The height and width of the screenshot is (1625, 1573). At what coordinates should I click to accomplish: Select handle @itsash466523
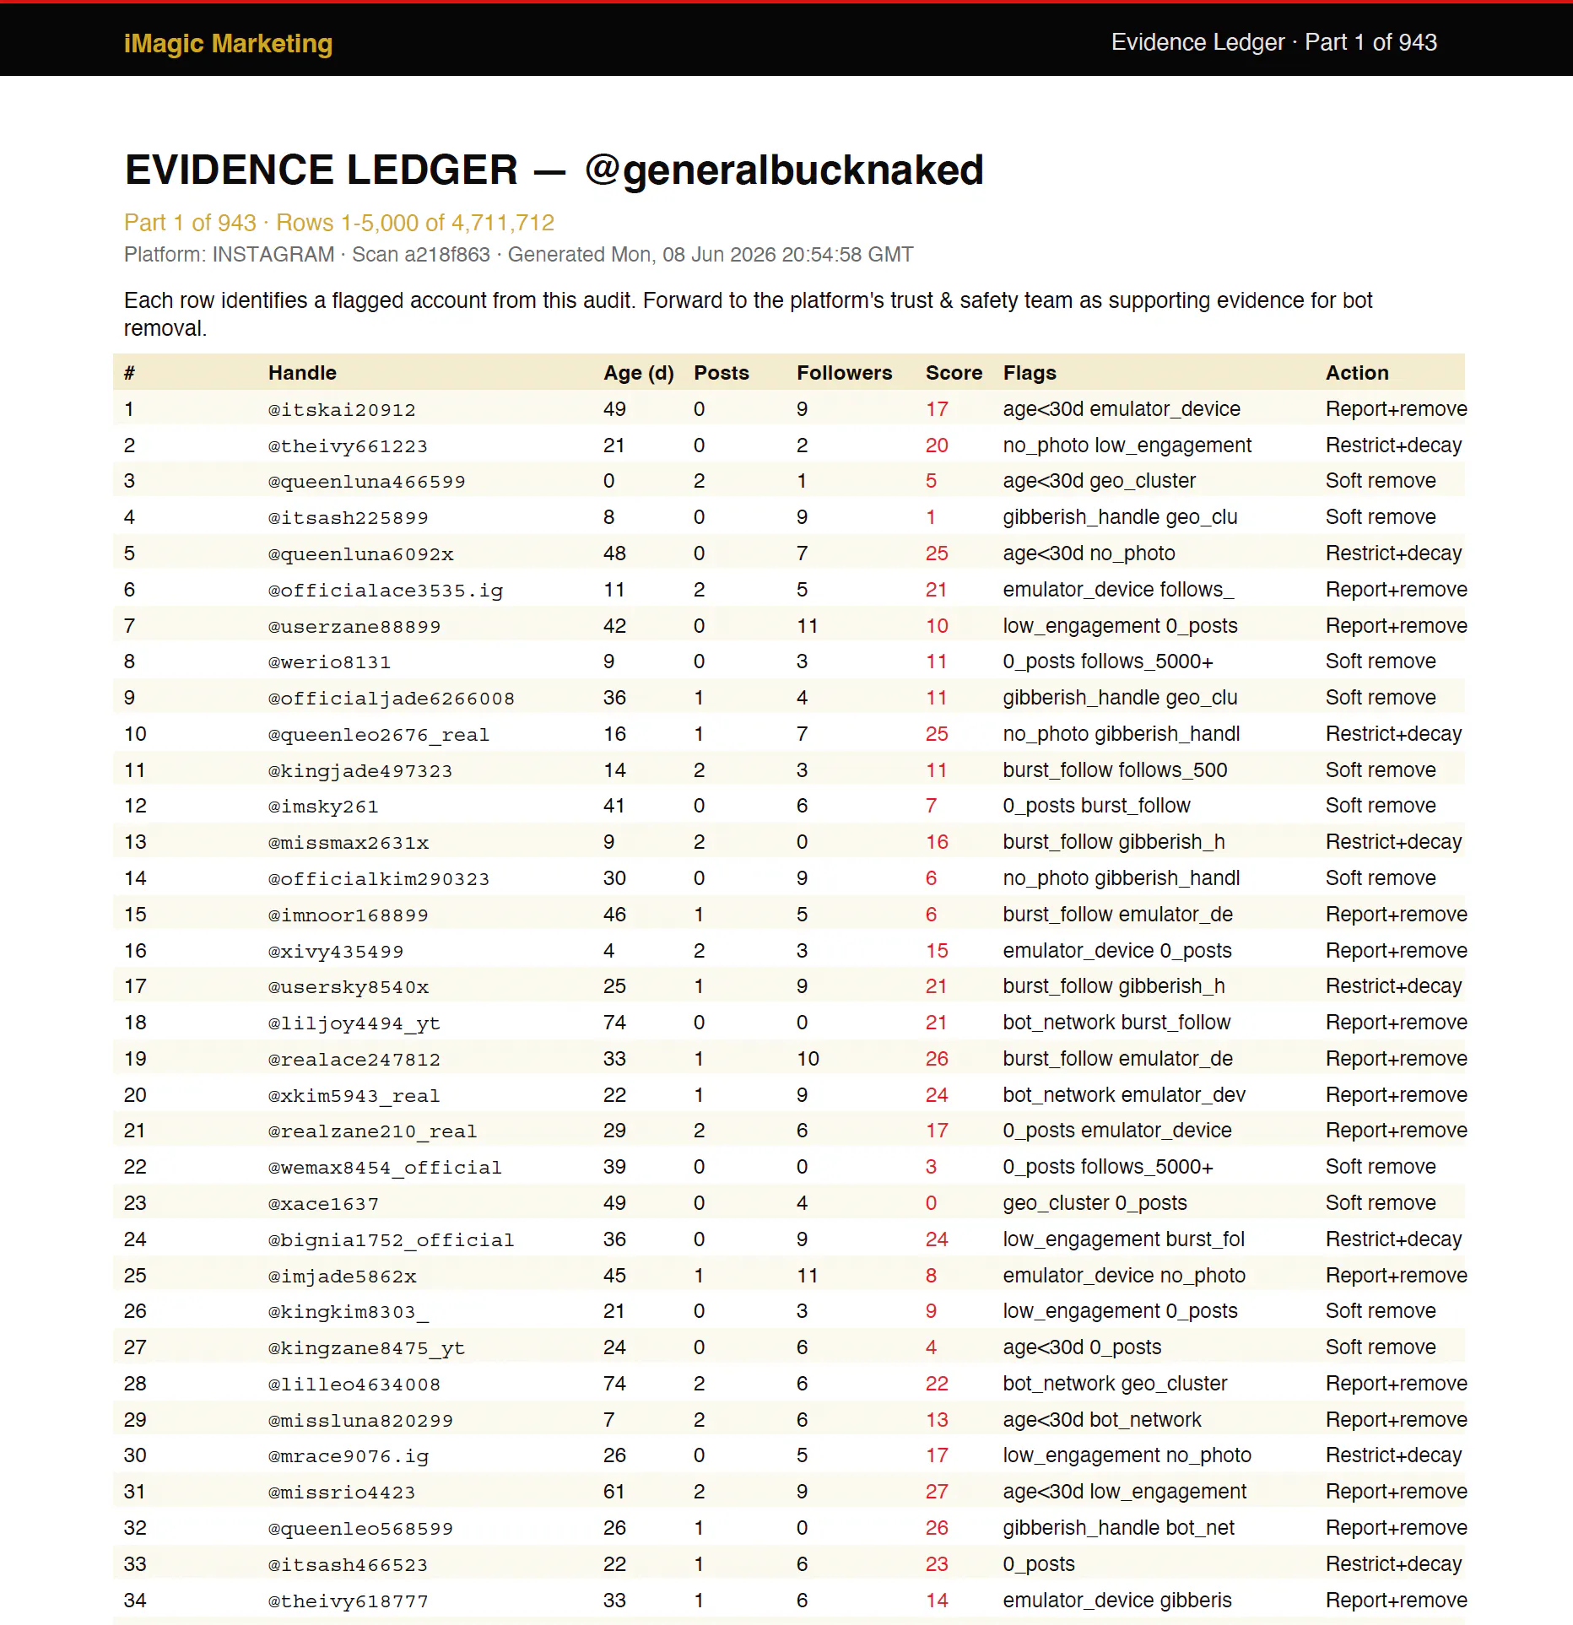point(348,1565)
